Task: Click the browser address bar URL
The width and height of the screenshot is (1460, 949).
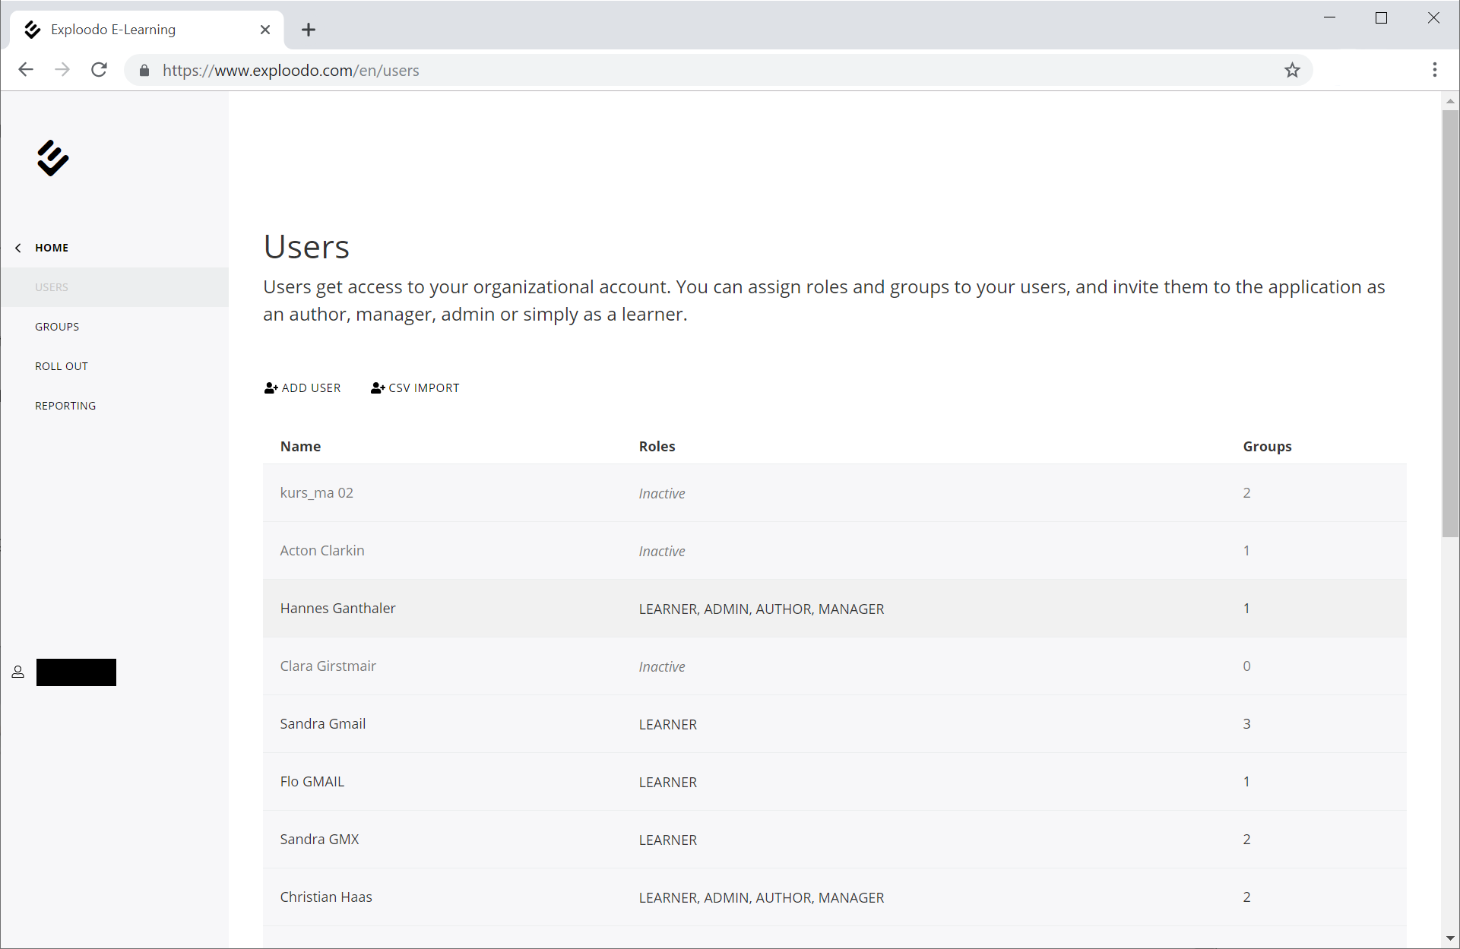Action: [290, 71]
